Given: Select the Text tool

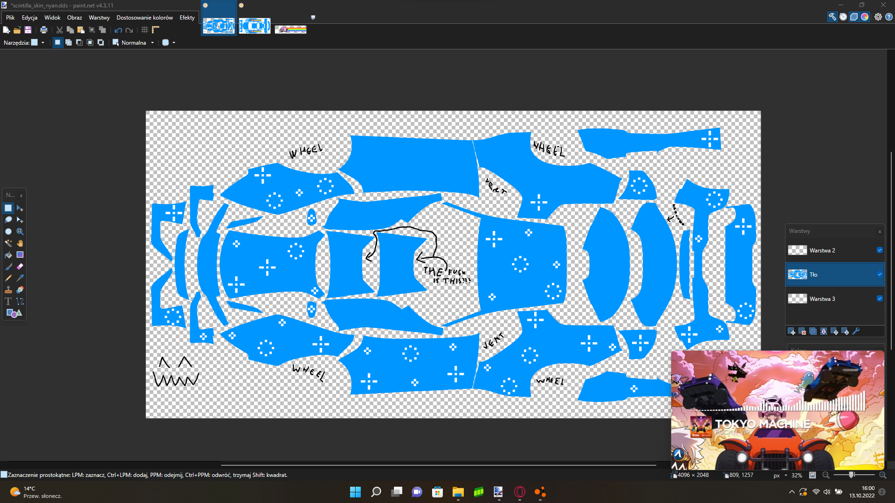Looking at the screenshot, I should 8,301.
